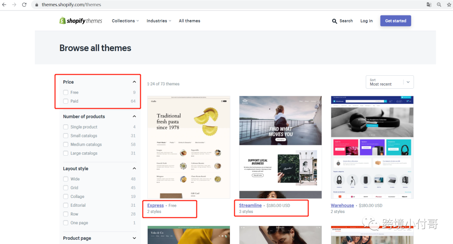Open the Warehouse theme headphones preview thumbnail

(372, 147)
